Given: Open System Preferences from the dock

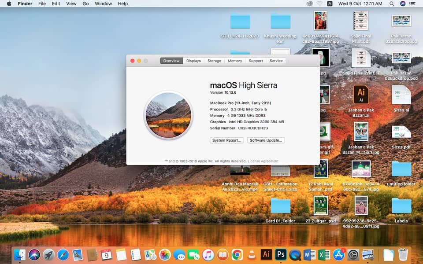Looking at the screenshot, I should tap(353, 254).
